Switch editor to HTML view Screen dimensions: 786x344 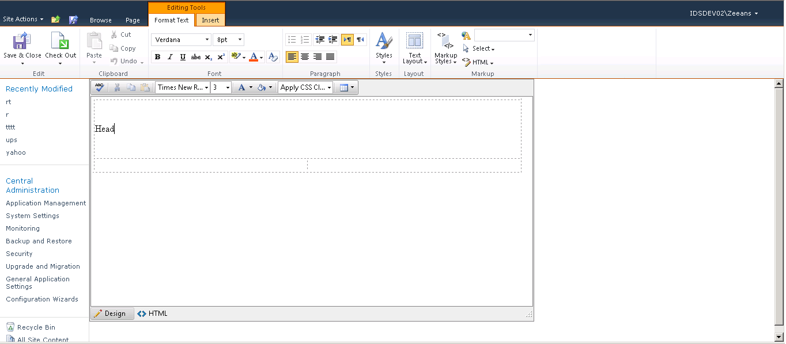pos(153,314)
